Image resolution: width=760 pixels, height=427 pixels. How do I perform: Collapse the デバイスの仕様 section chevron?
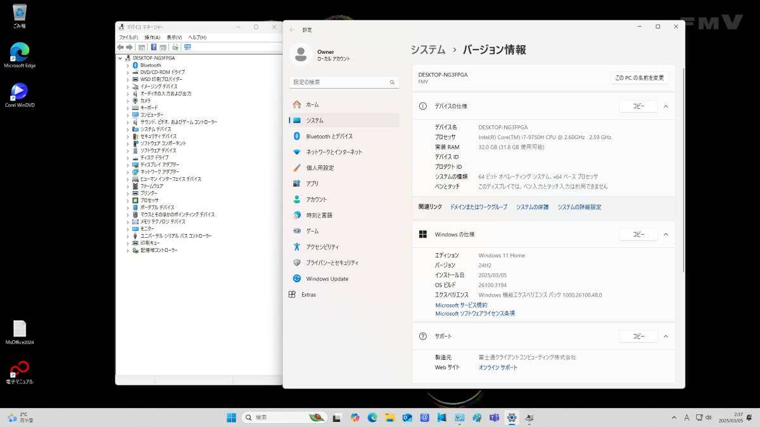(x=666, y=106)
